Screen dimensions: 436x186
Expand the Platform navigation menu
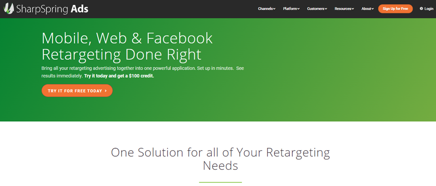click(291, 9)
